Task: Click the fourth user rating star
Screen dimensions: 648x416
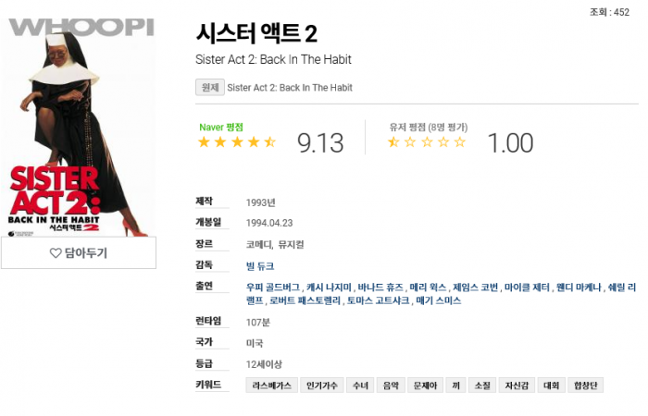Action: click(443, 142)
